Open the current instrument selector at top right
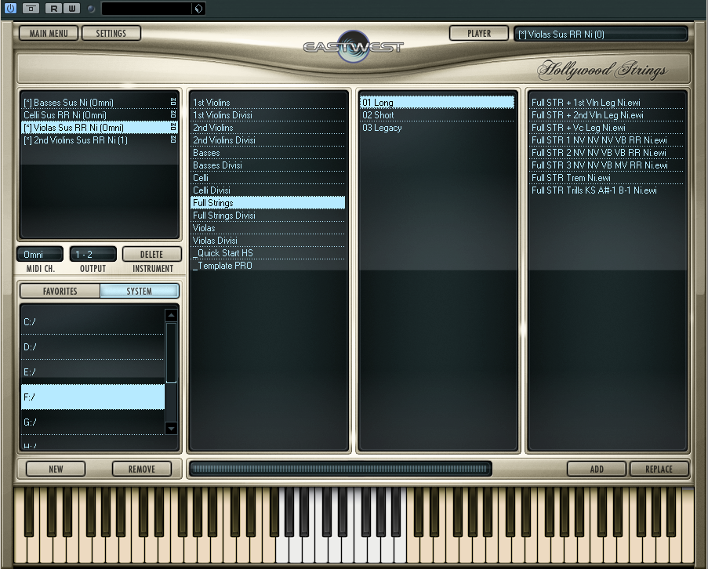 (x=601, y=34)
